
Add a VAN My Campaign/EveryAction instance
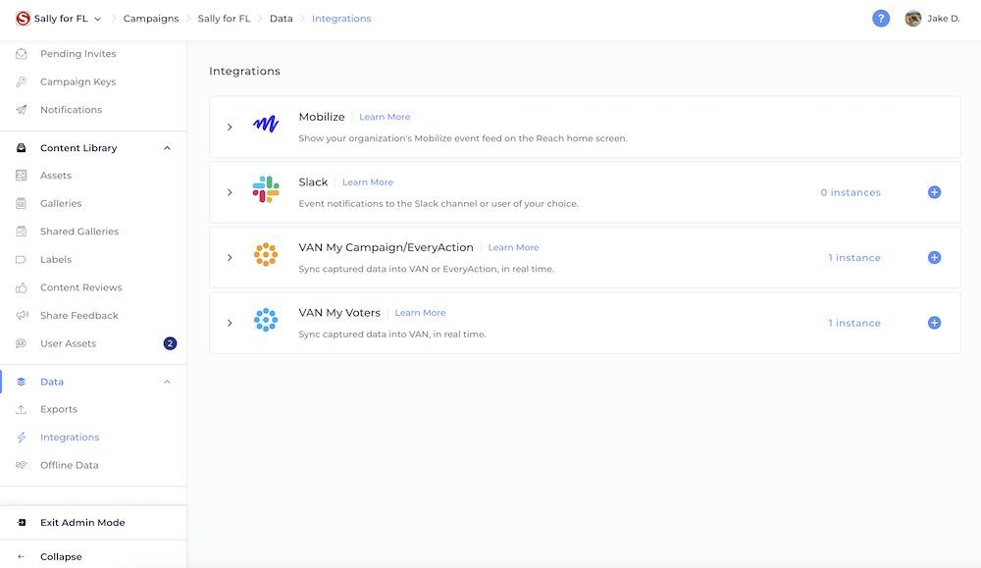(x=934, y=258)
